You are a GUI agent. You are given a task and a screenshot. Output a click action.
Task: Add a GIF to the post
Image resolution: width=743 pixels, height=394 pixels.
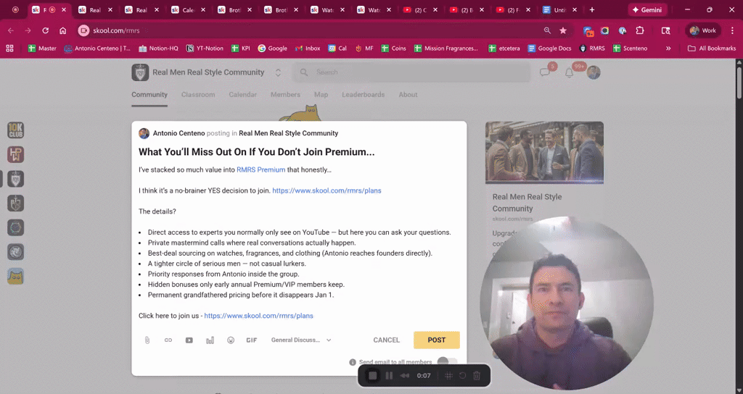coord(252,340)
